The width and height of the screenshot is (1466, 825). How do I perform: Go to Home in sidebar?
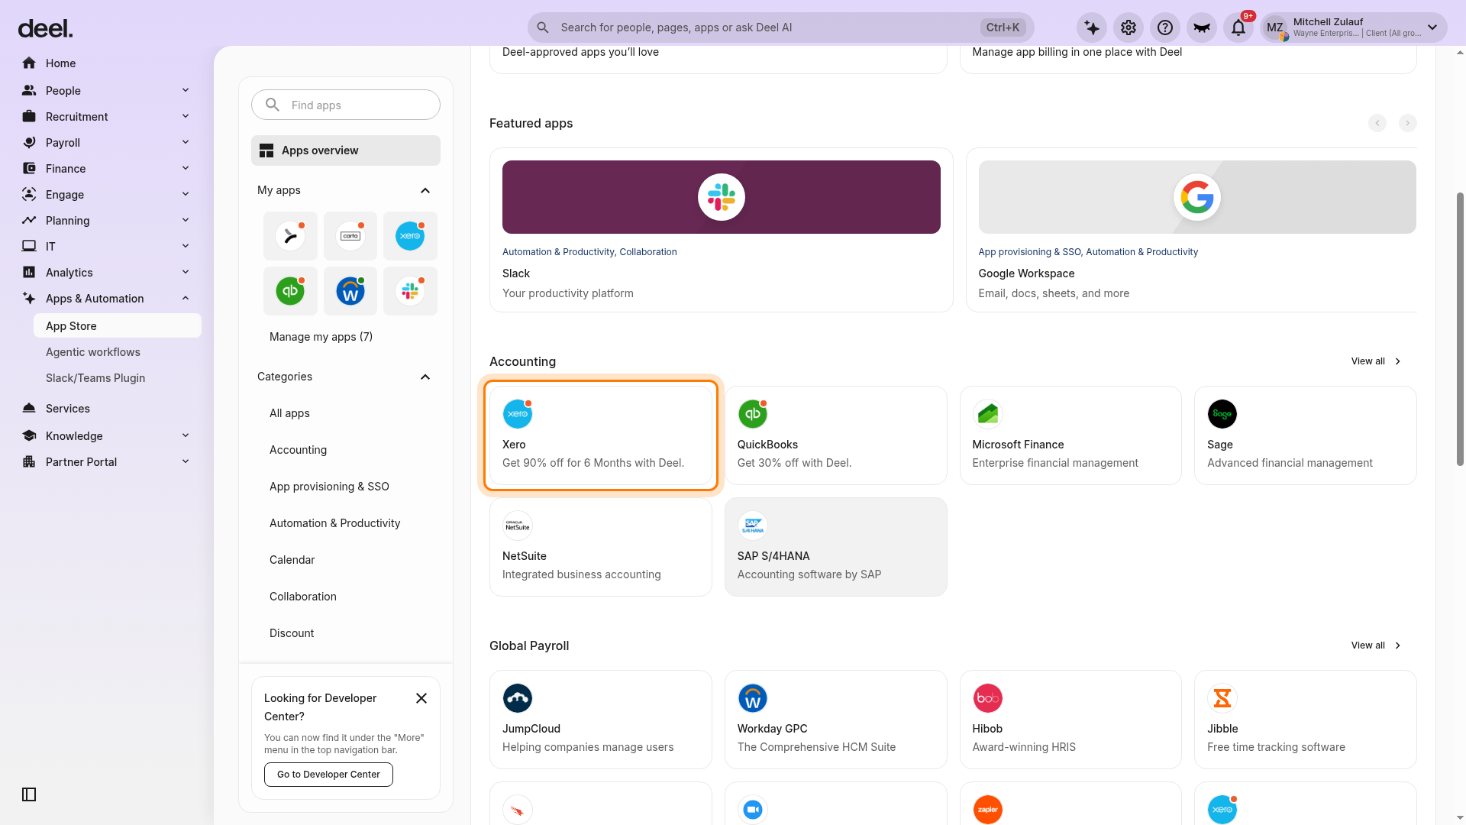(107, 63)
